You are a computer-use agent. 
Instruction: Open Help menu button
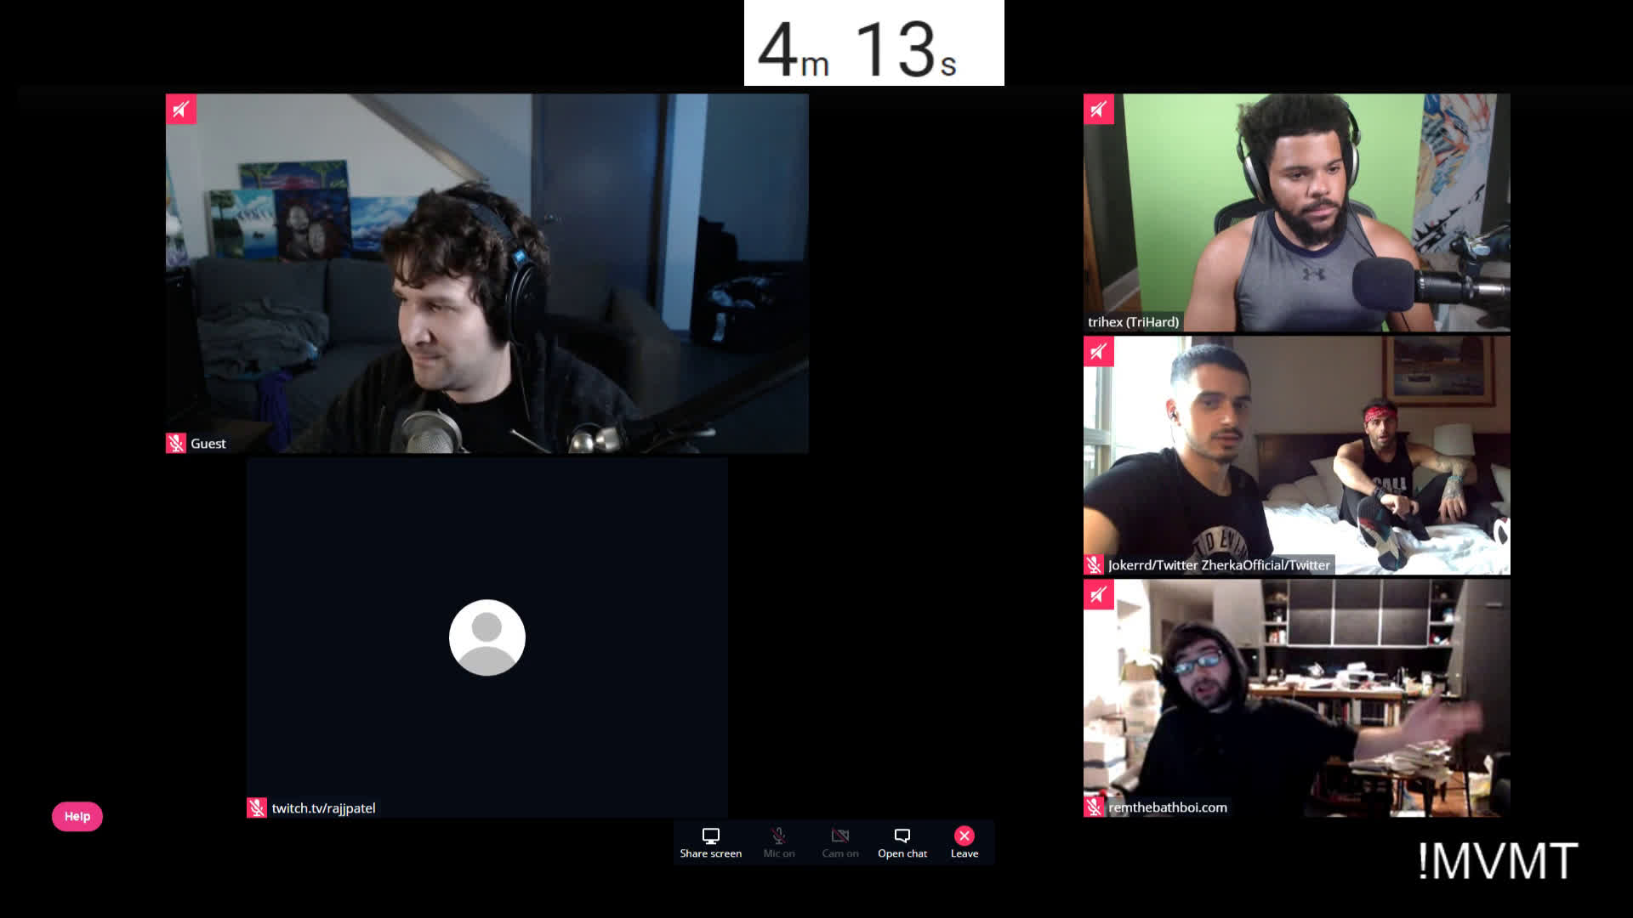coord(77,816)
